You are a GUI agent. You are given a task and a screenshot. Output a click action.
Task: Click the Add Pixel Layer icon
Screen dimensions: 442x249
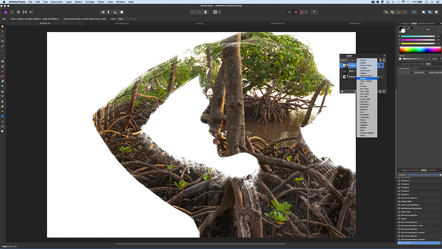[x=380, y=91]
